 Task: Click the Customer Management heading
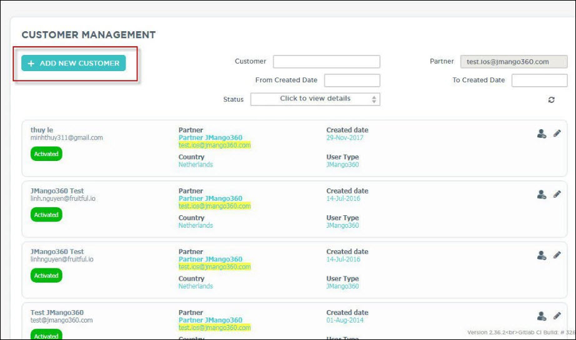(x=89, y=35)
